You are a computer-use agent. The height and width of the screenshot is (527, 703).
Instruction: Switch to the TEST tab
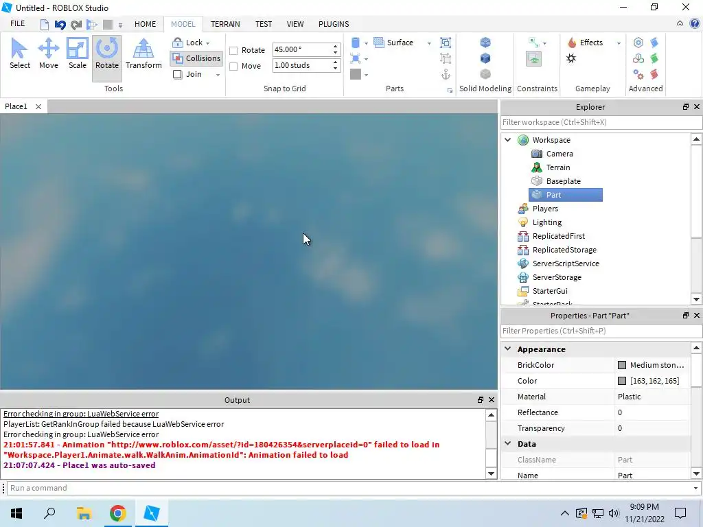264,24
